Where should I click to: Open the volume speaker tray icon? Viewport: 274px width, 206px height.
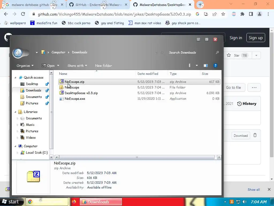pos(245,202)
